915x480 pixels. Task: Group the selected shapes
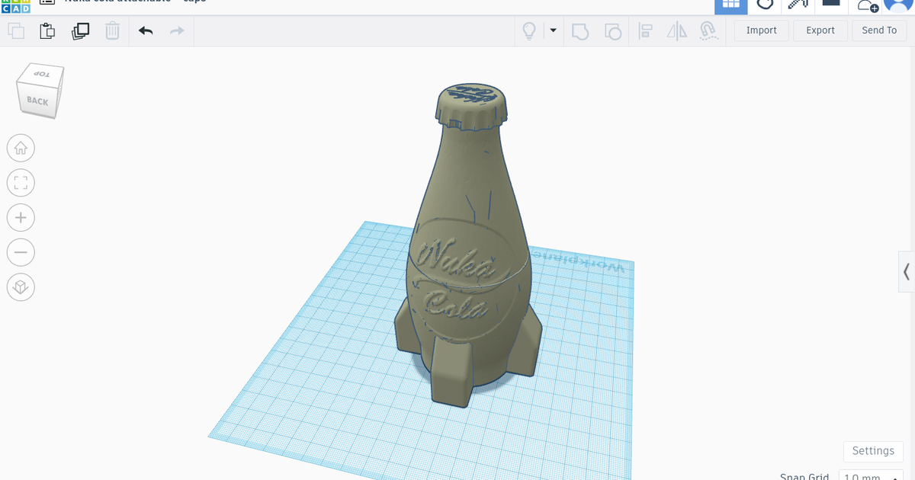coord(579,30)
